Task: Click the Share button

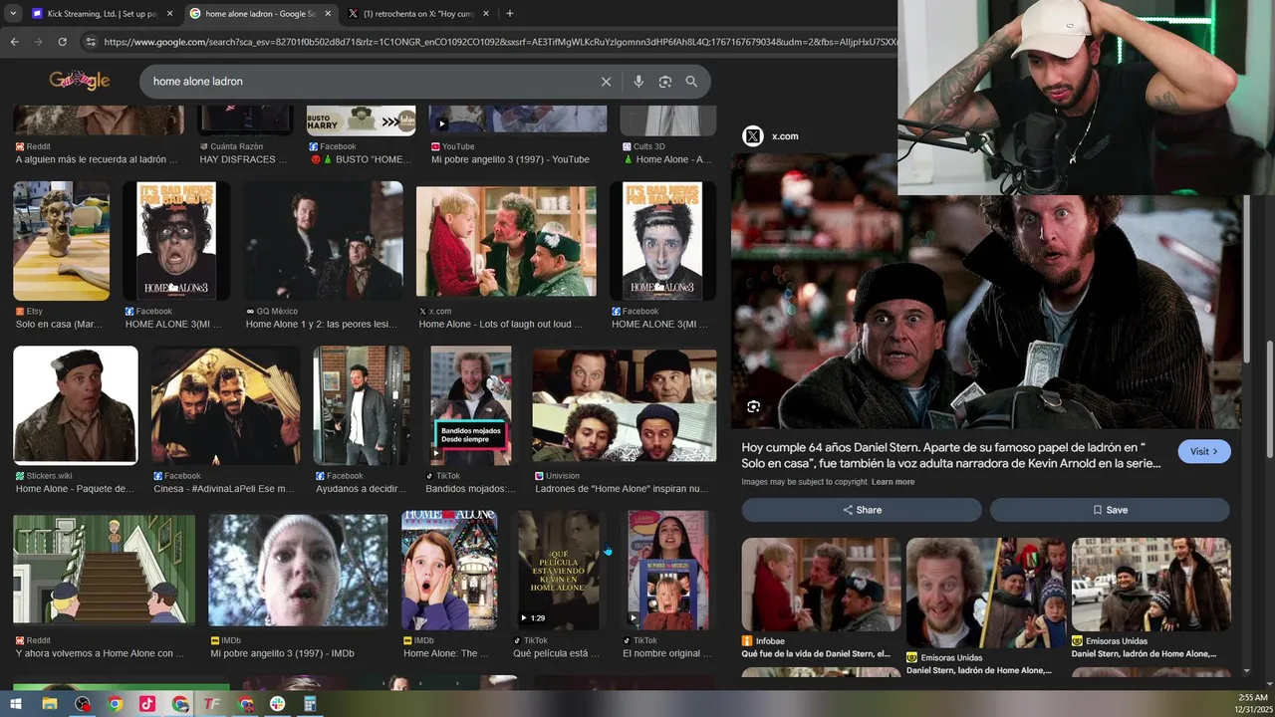Action: click(x=862, y=510)
